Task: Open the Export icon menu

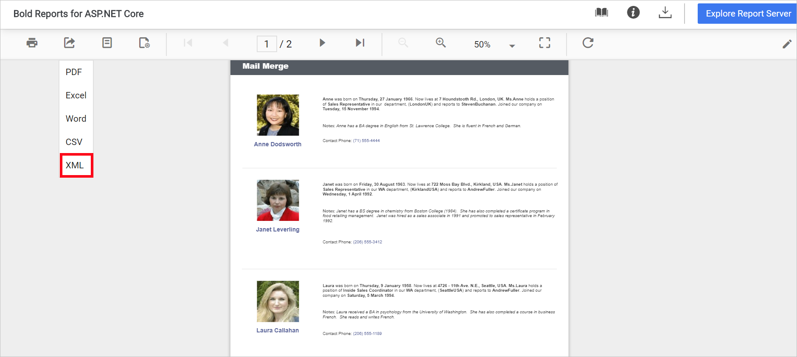Action: (69, 43)
